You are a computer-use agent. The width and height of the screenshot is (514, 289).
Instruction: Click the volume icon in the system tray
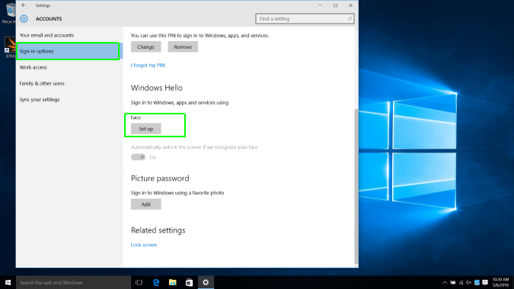469,282
